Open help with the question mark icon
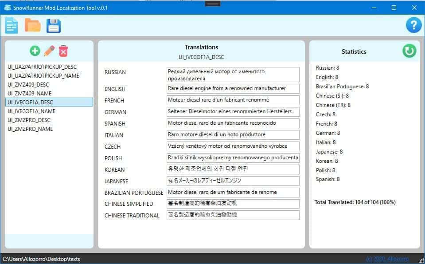The width and height of the screenshot is (425, 264). tap(413, 26)
